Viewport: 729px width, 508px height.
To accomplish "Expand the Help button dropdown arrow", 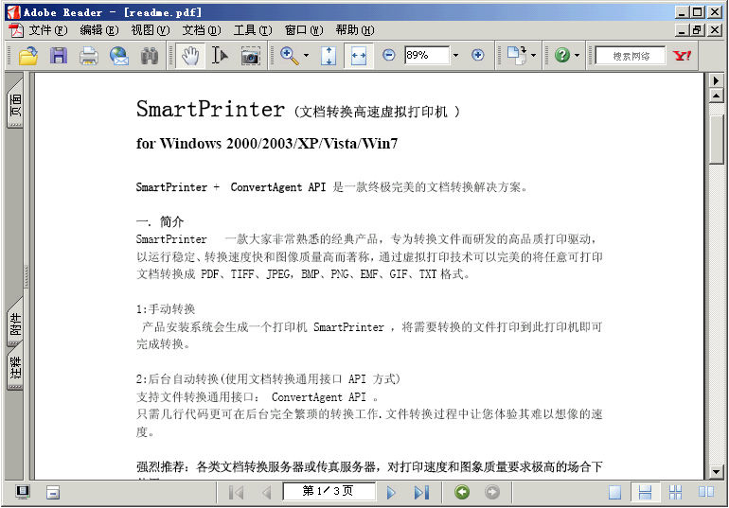I will pos(577,55).
